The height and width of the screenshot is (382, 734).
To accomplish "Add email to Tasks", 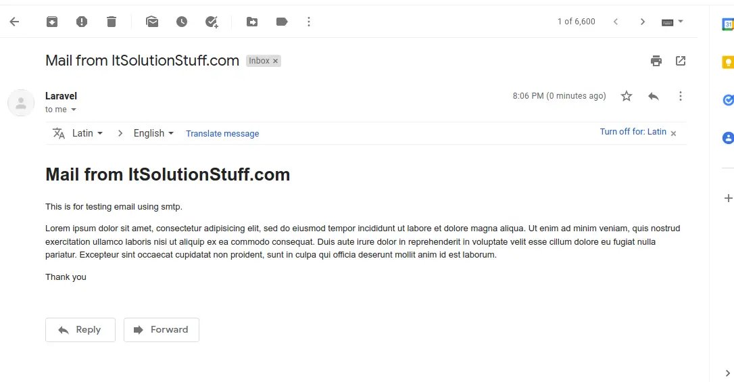I will pyautogui.click(x=212, y=22).
